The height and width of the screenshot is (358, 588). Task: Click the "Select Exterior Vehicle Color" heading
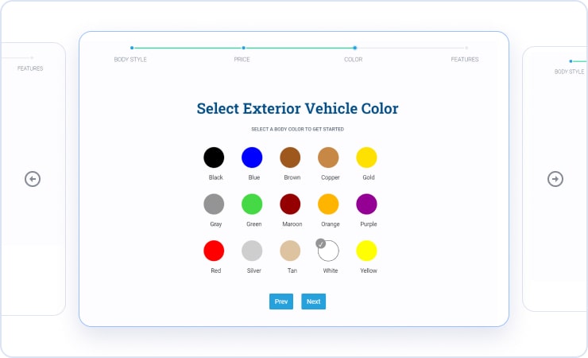[x=297, y=108]
